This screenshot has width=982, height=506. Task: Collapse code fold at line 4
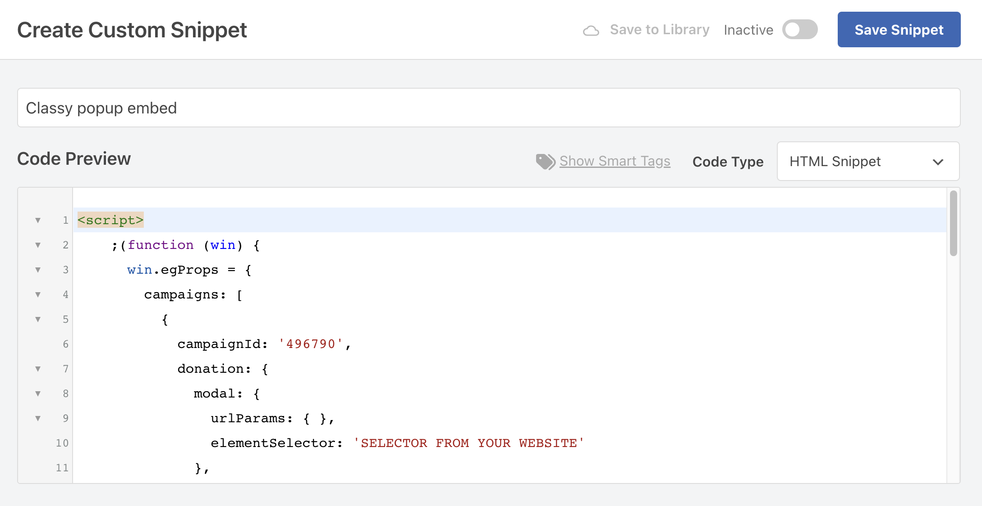click(x=38, y=294)
